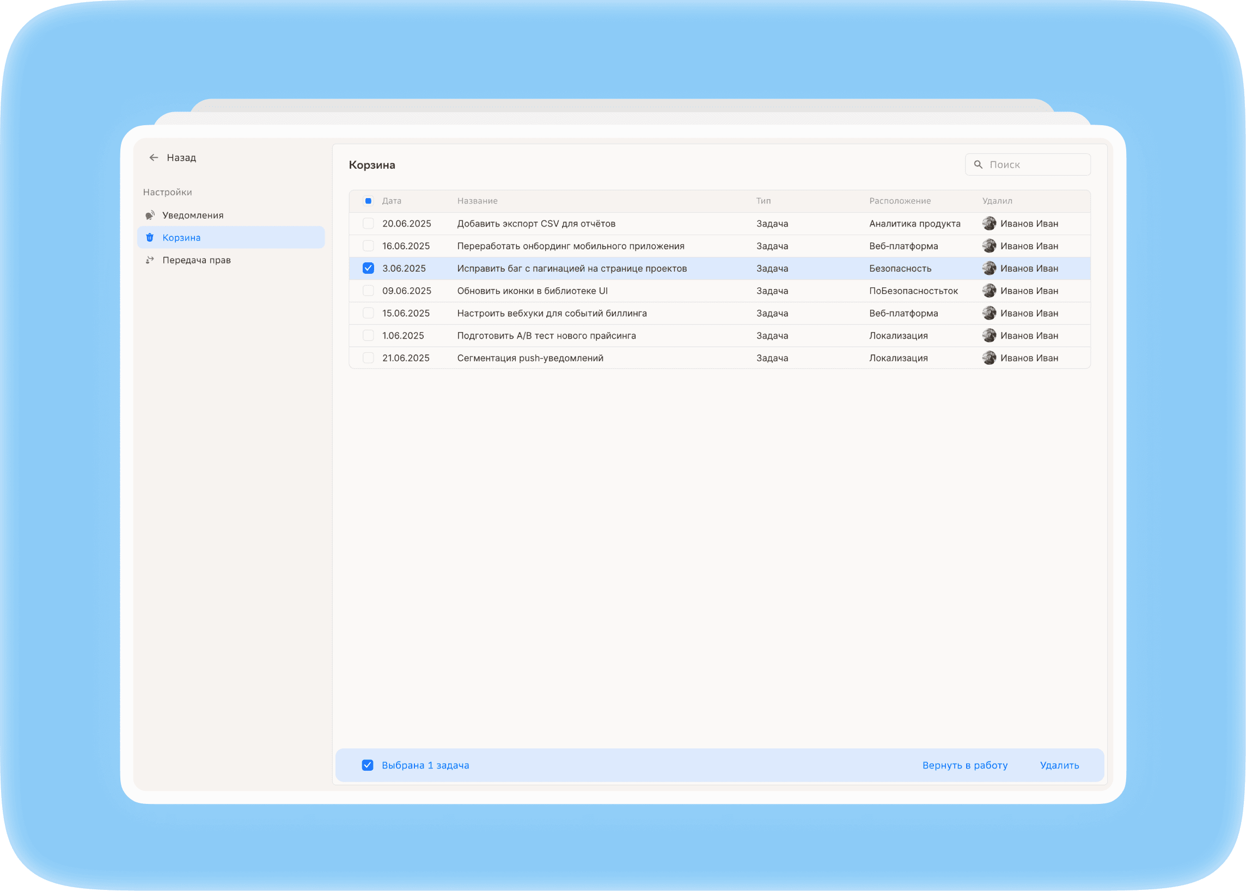
Task: Click Вернуть в работу button
Action: coord(965,765)
